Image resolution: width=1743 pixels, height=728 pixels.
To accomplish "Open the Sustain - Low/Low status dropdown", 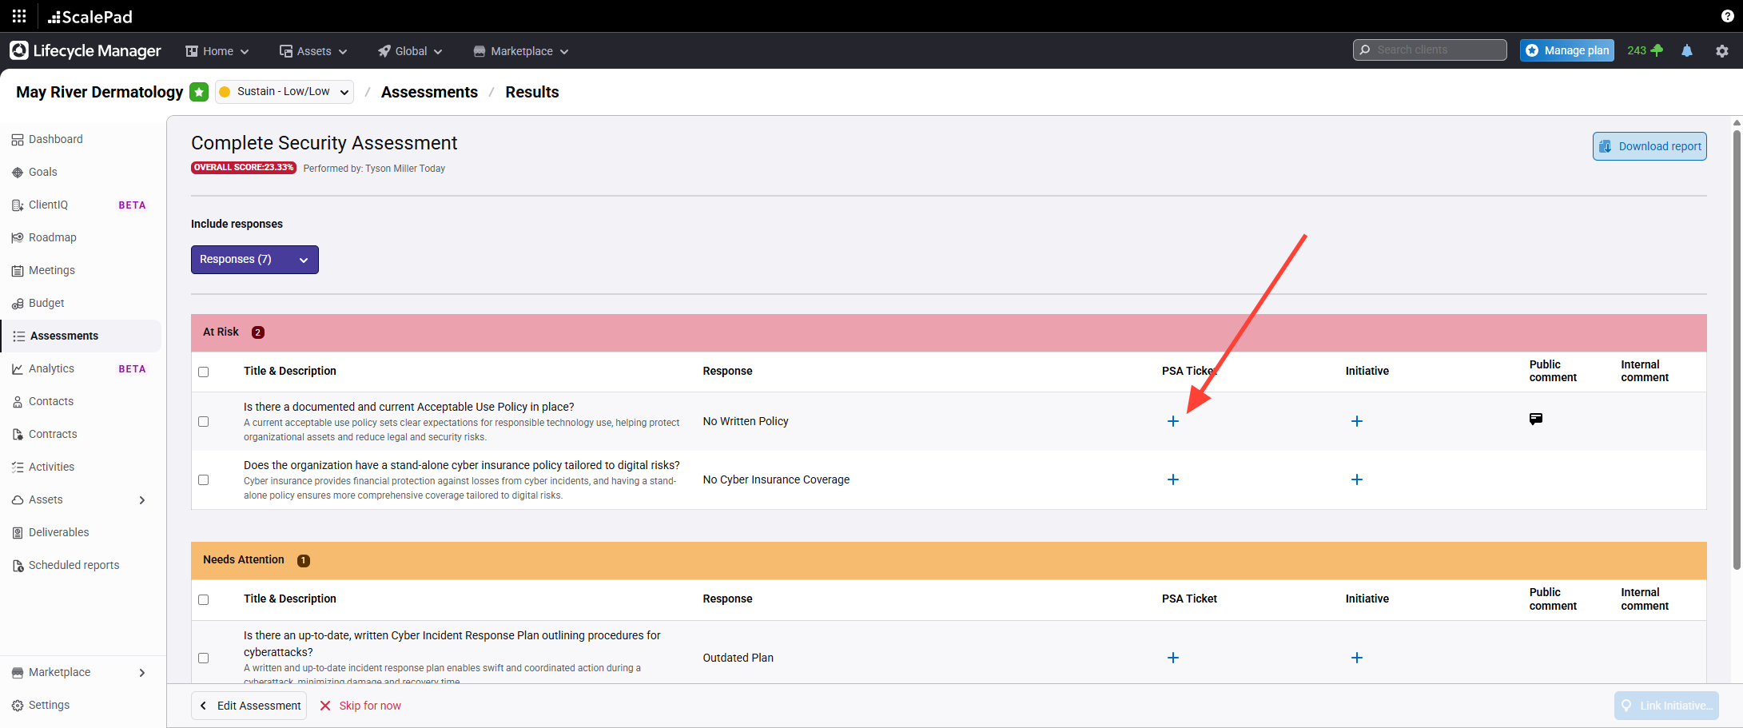I will (x=285, y=92).
